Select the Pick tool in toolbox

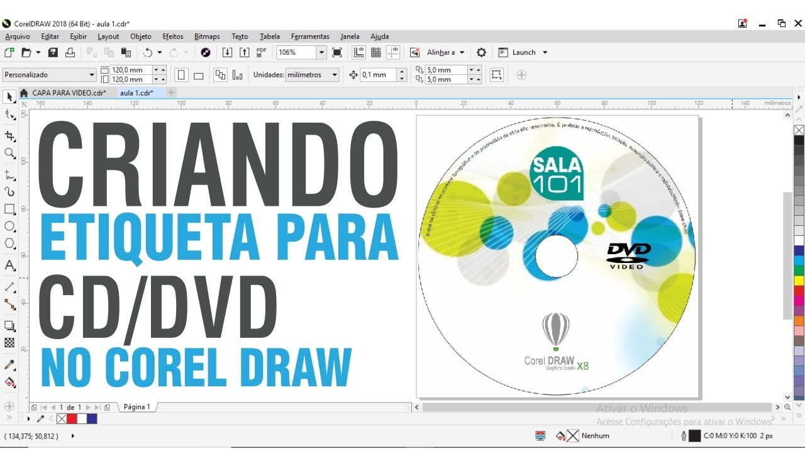coord(9,97)
